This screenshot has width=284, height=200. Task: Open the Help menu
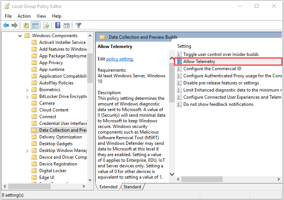pos(57,16)
